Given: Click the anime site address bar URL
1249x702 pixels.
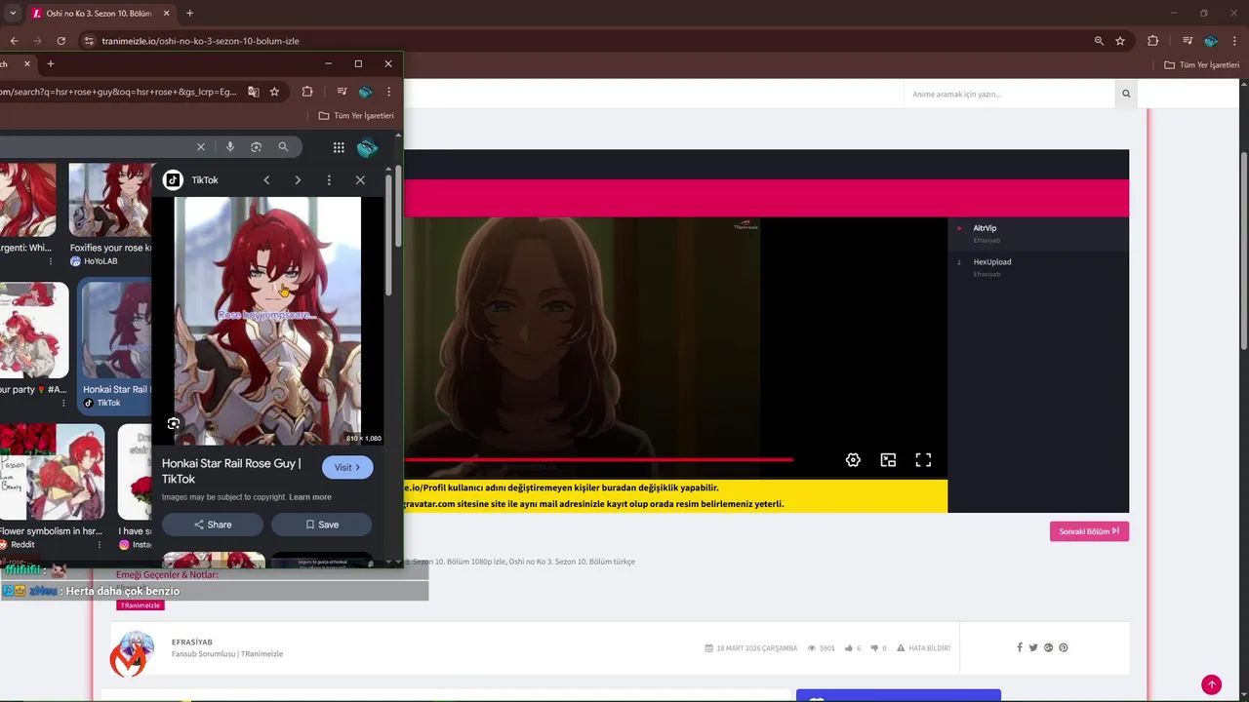Looking at the screenshot, I should click(200, 41).
